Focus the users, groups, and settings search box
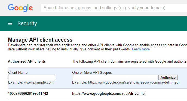The image size is (187, 101). click(x=114, y=8)
